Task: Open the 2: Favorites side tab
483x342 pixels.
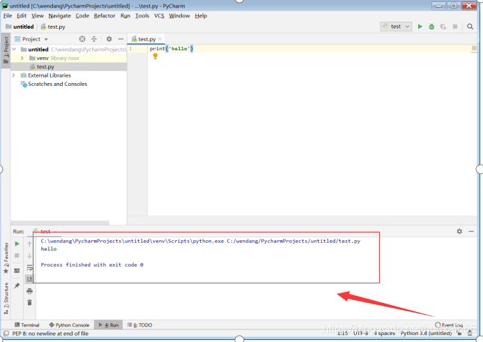Action: (6, 258)
